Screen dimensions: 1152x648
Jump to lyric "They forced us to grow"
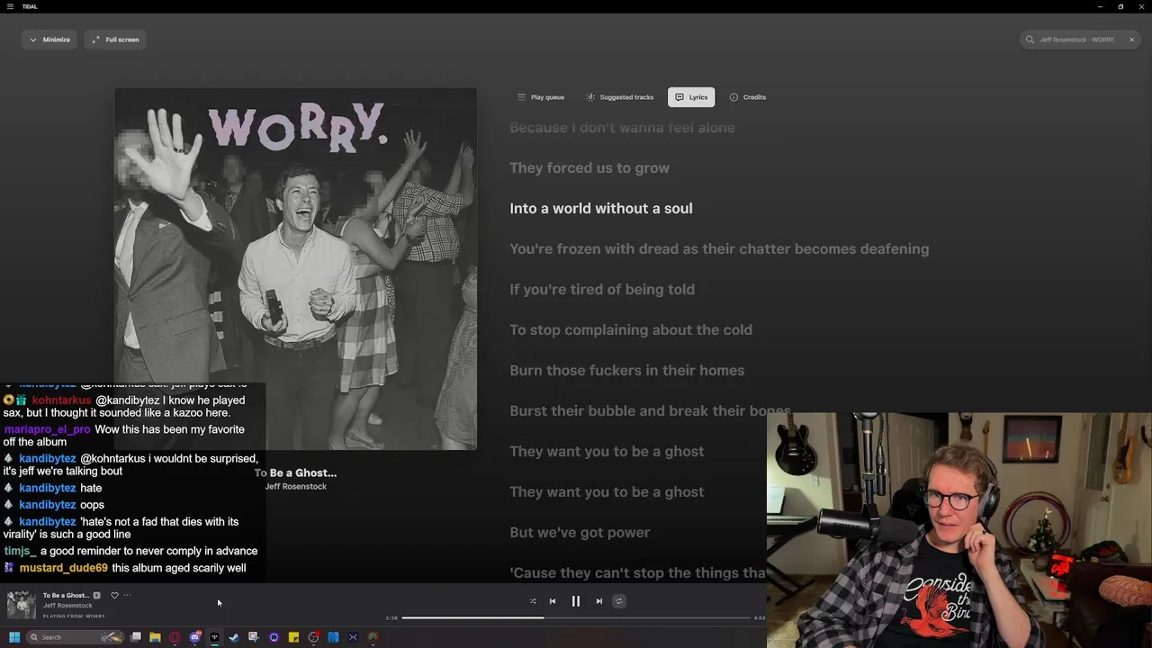coord(589,168)
